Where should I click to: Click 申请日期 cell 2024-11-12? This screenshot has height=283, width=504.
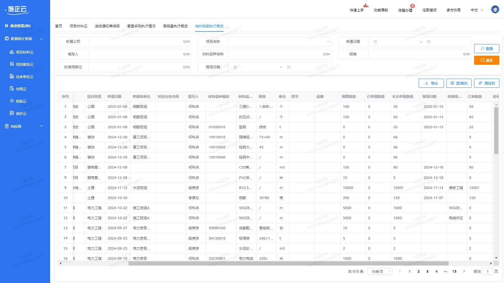[117, 188]
